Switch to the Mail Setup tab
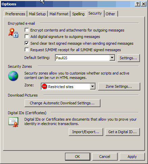 pyautogui.click(x=37, y=14)
